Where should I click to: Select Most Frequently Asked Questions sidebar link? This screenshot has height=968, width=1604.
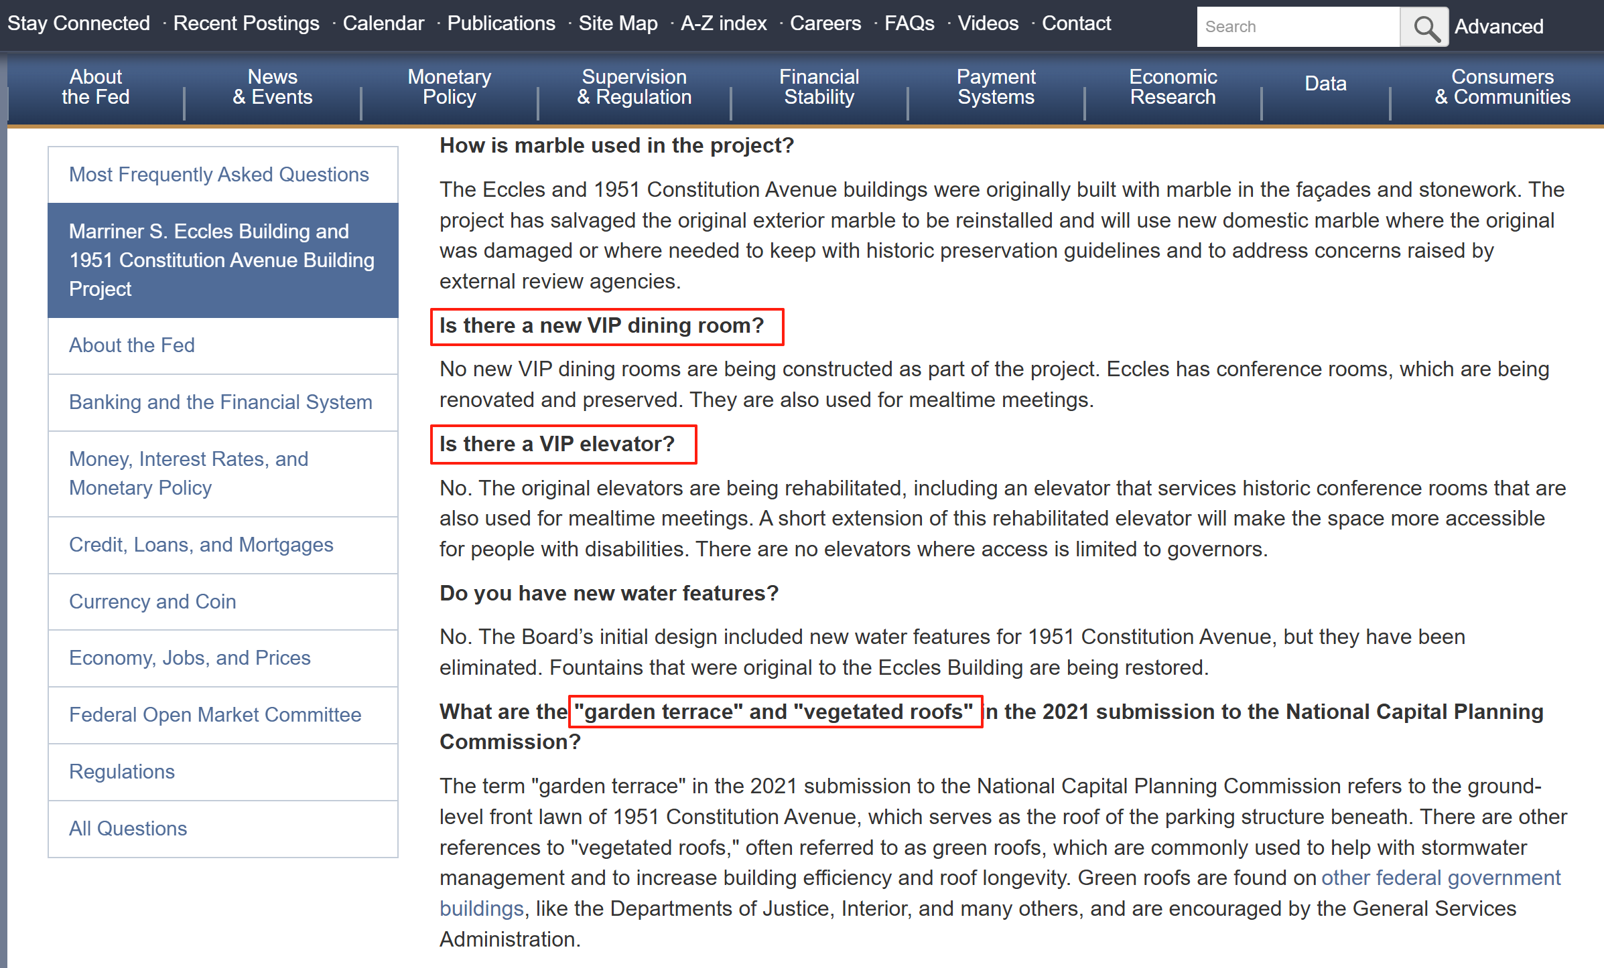click(219, 175)
